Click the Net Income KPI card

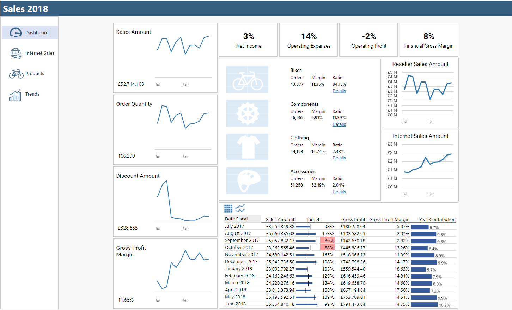coord(249,40)
